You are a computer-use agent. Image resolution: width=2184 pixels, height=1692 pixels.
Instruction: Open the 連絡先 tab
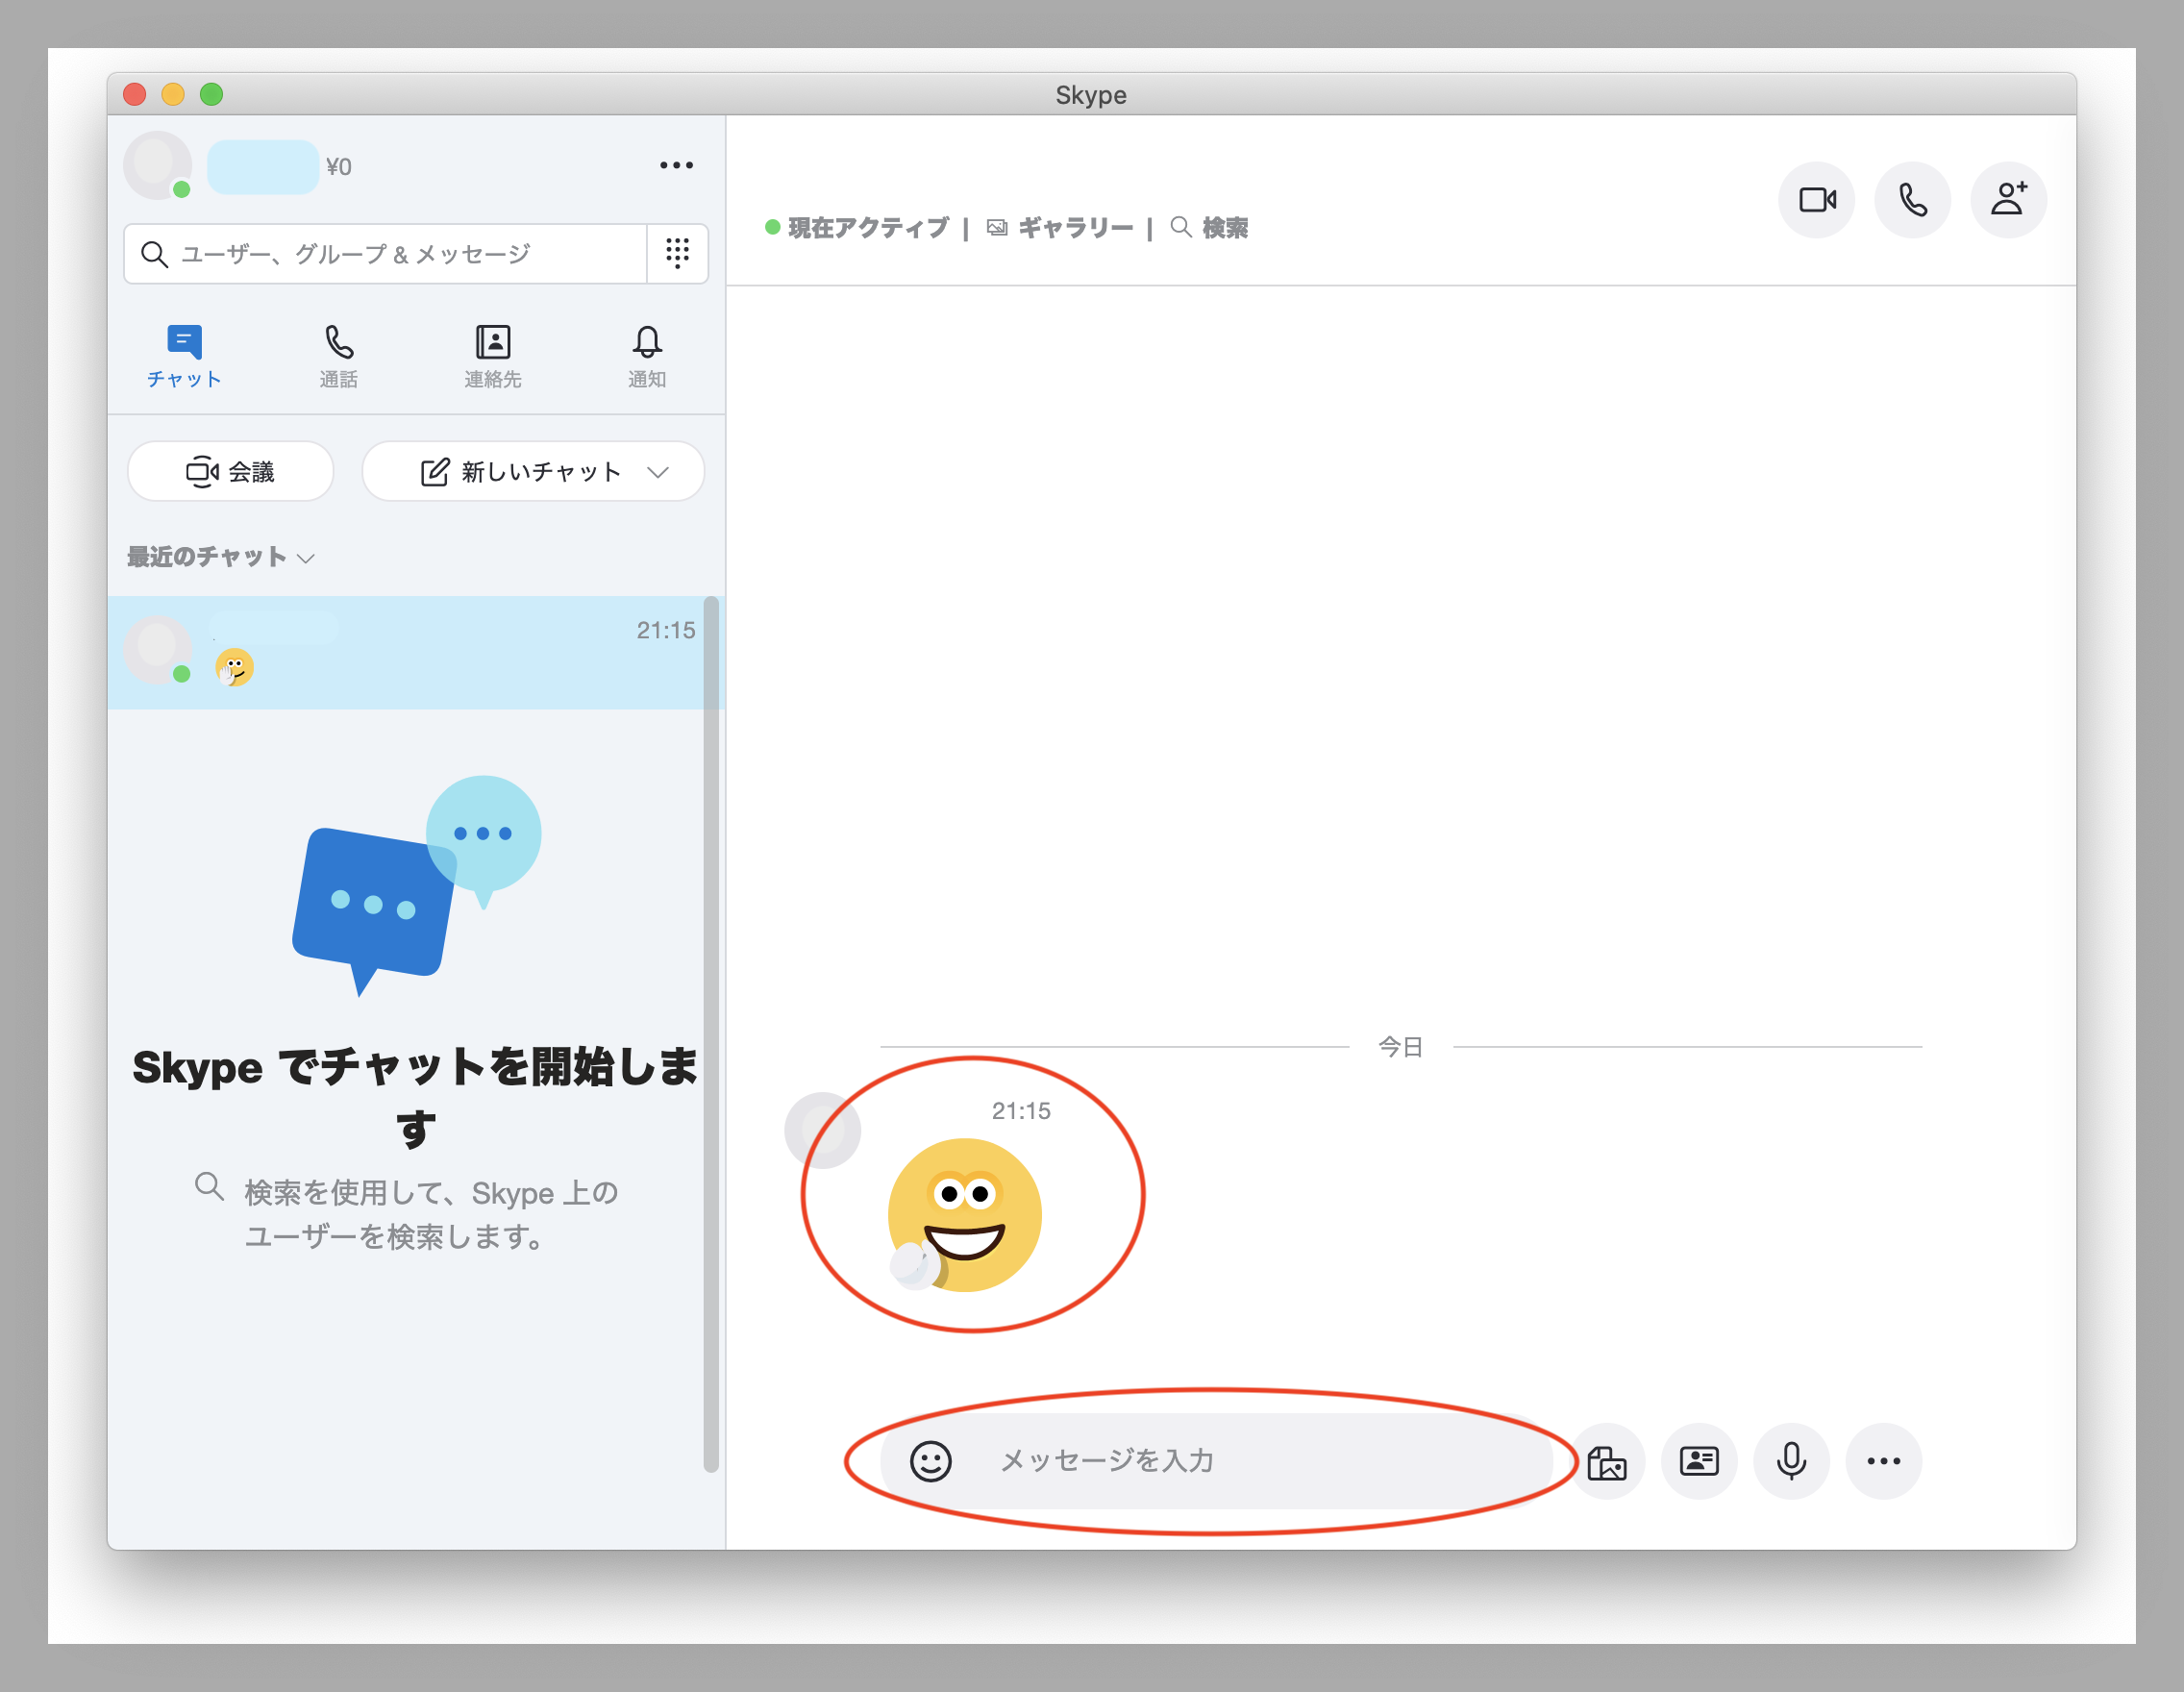(492, 356)
